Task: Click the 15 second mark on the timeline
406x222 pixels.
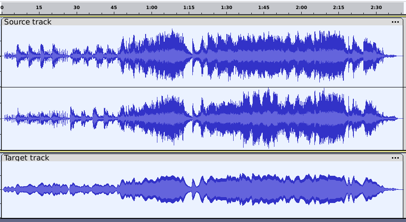Action: pyautogui.click(x=39, y=7)
